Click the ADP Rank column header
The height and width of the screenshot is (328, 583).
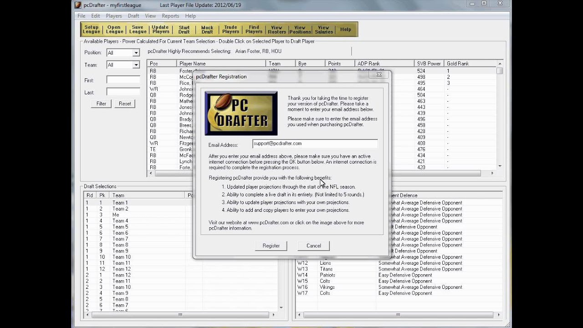[x=384, y=64]
